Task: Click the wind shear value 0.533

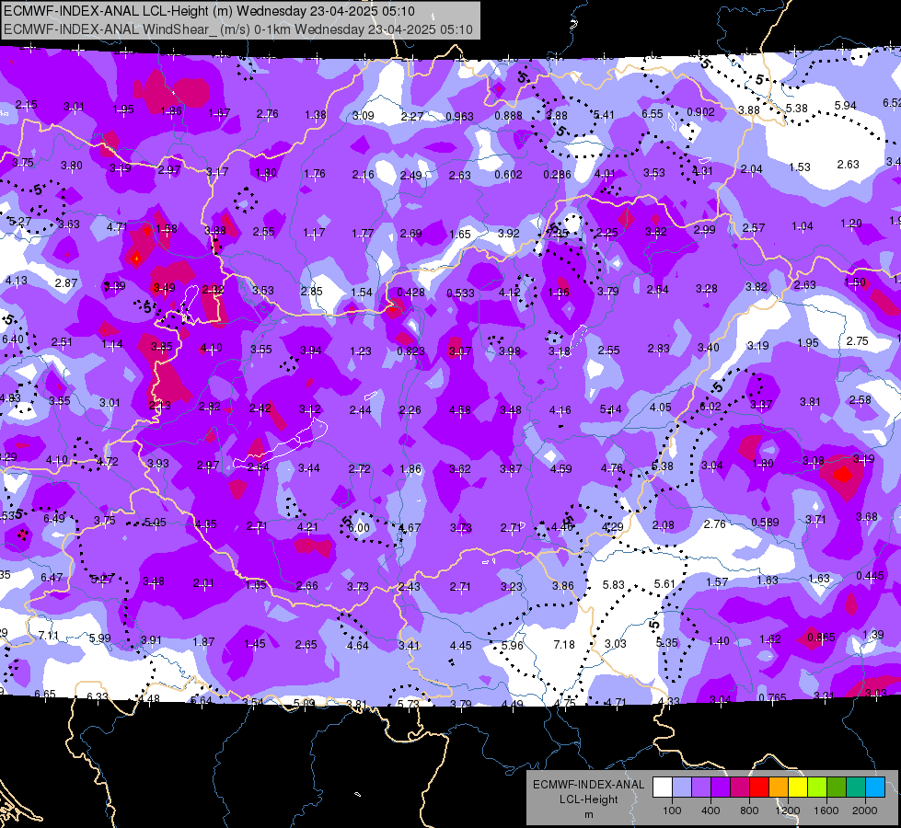Action: pos(460,293)
